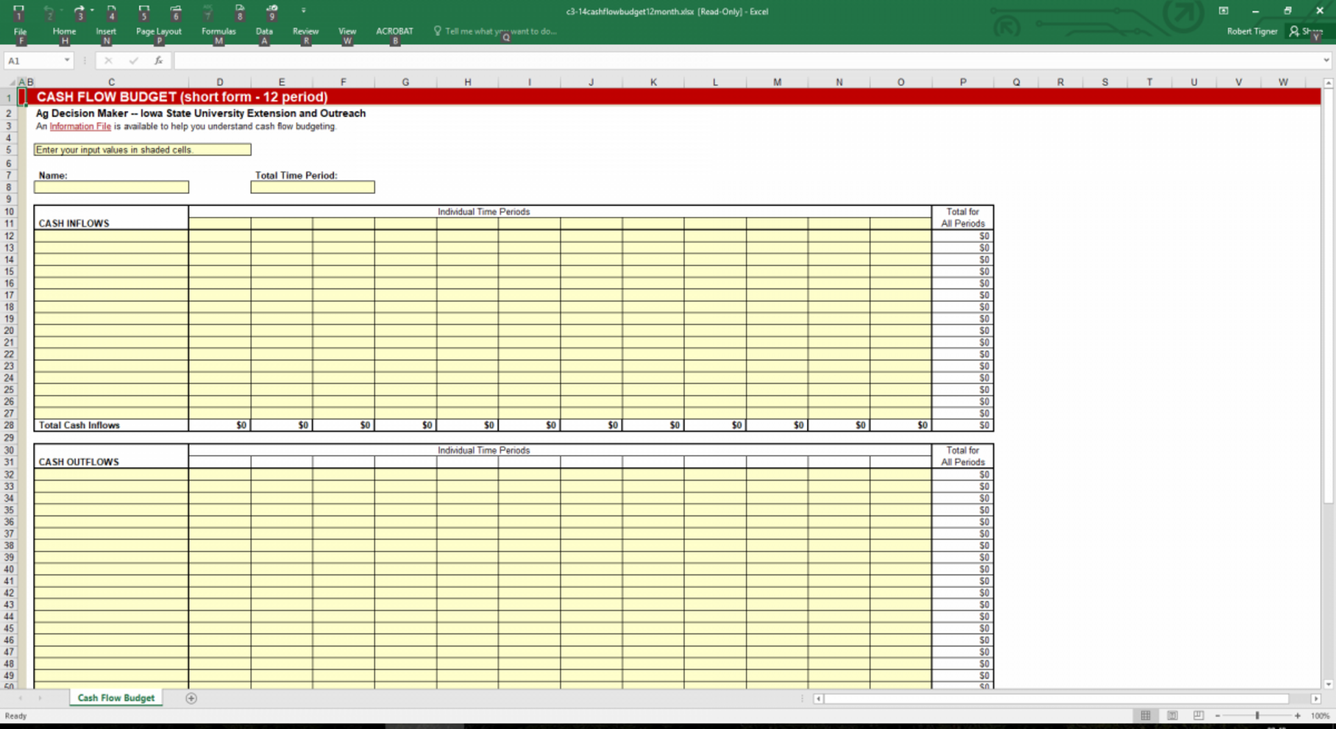Click the Cash Flow Budget sheet tab

[116, 698]
